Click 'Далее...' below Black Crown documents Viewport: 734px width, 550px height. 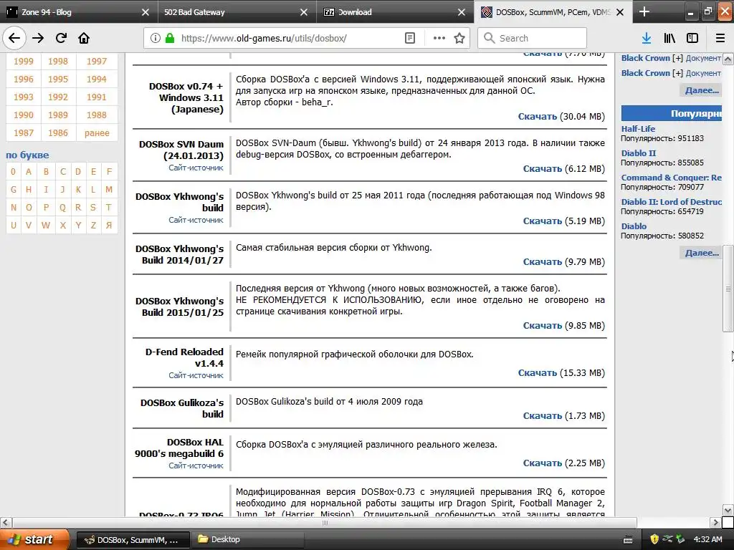(x=701, y=90)
